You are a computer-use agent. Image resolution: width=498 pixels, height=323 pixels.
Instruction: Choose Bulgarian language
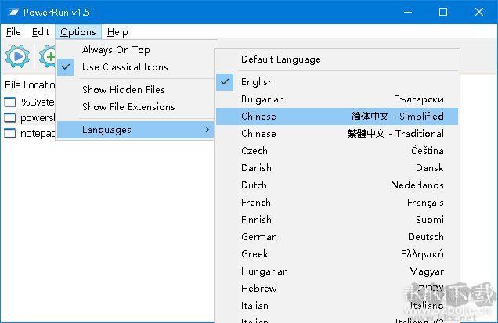click(337, 99)
